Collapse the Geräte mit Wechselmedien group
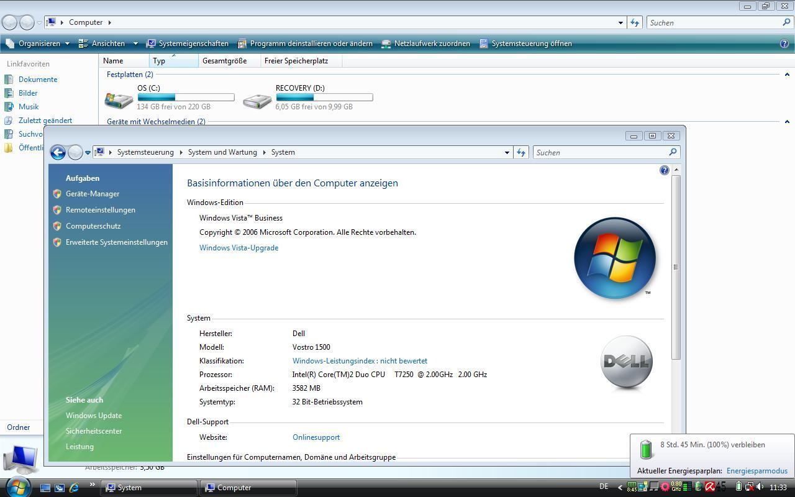This screenshot has height=497, width=795. [787, 122]
